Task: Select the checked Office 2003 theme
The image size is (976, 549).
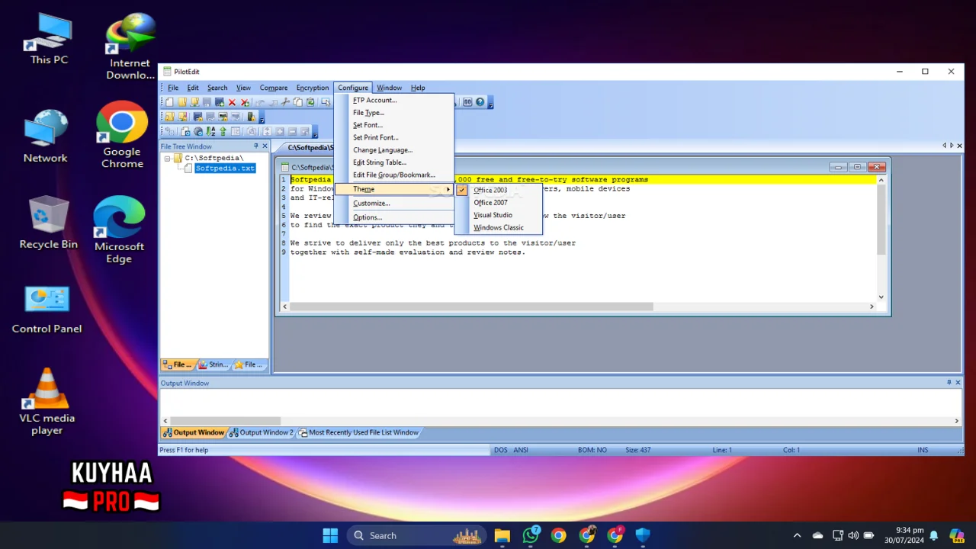Action: tap(499, 190)
